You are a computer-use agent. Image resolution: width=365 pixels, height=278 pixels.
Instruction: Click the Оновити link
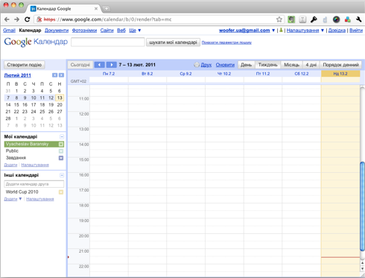coord(225,65)
